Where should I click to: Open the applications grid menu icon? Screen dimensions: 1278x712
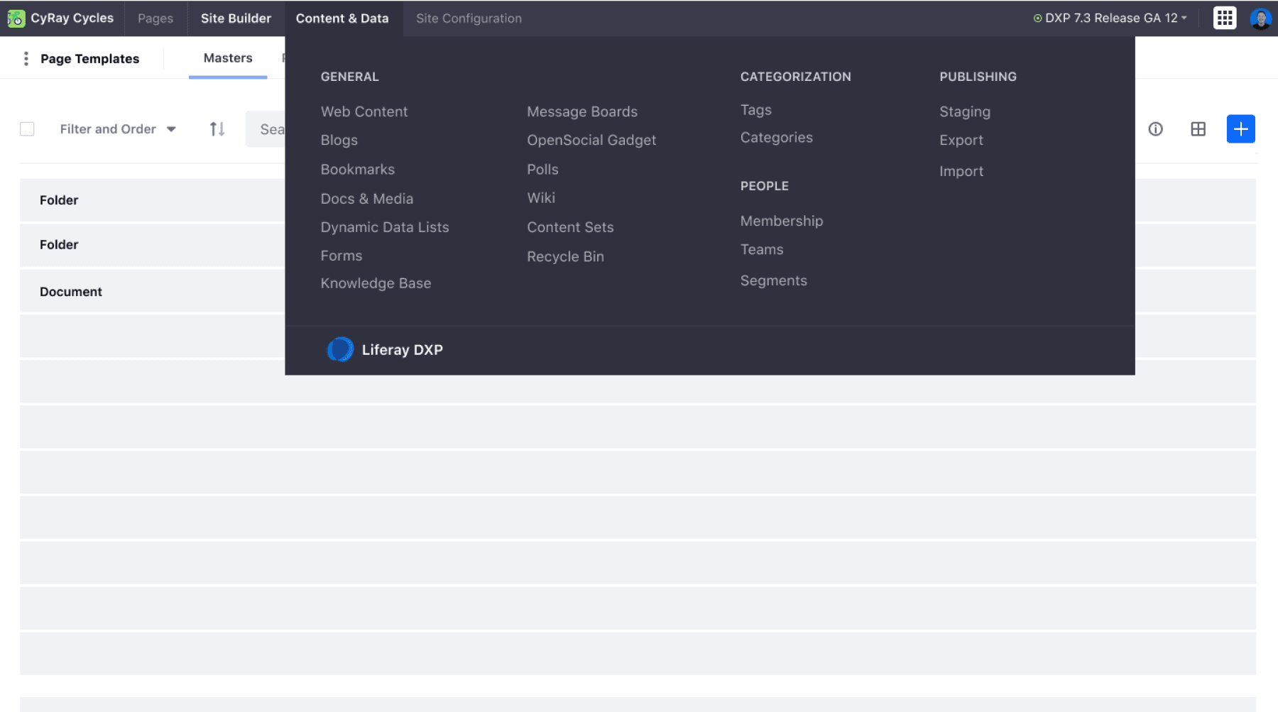click(1224, 18)
